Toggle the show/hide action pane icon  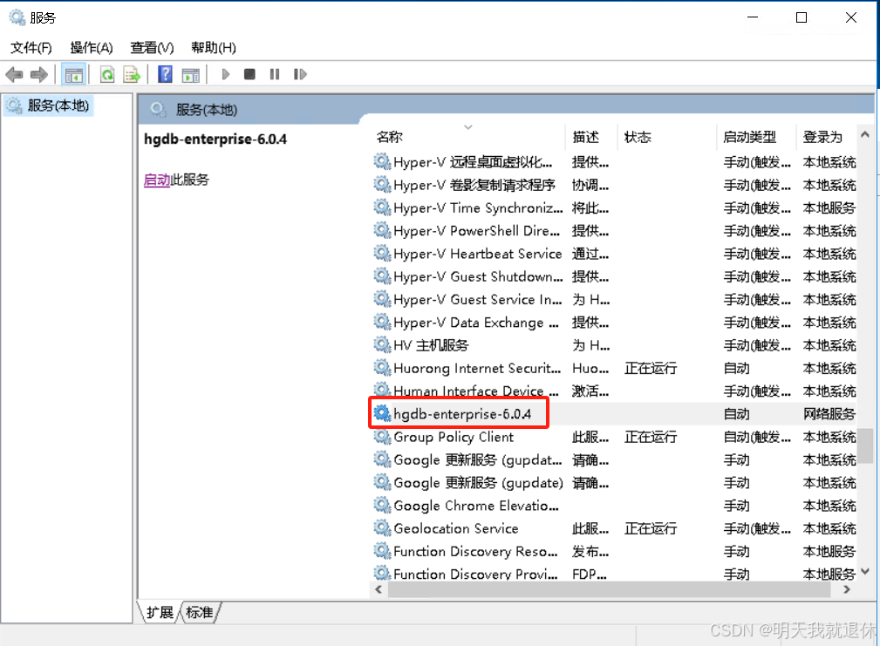coord(191,74)
